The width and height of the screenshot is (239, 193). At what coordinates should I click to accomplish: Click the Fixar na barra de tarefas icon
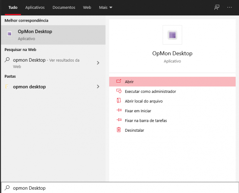click(x=118, y=120)
